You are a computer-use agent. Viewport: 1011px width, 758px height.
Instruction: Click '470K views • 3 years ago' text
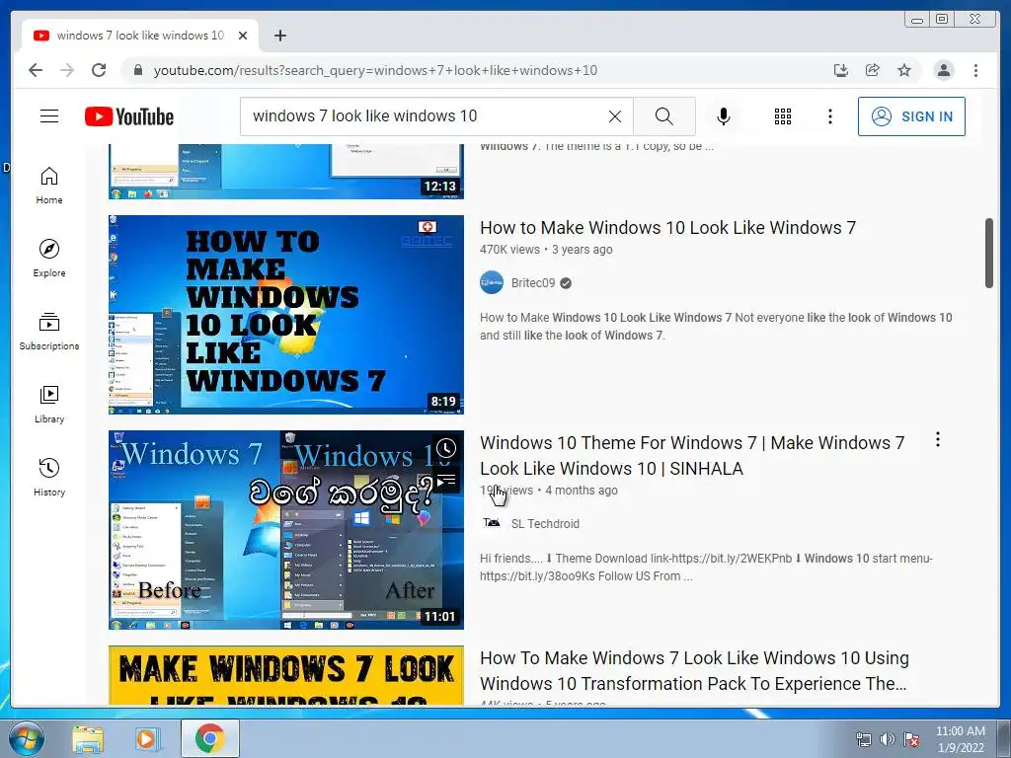[x=546, y=250]
